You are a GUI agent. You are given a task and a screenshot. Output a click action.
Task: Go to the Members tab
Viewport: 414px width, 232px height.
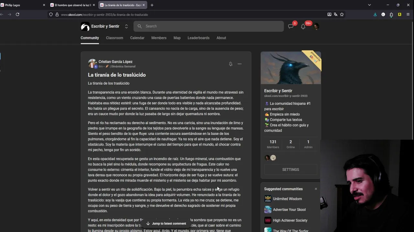pos(159,38)
